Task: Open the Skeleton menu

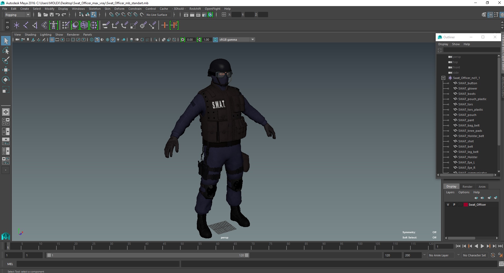Action: click(95, 9)
